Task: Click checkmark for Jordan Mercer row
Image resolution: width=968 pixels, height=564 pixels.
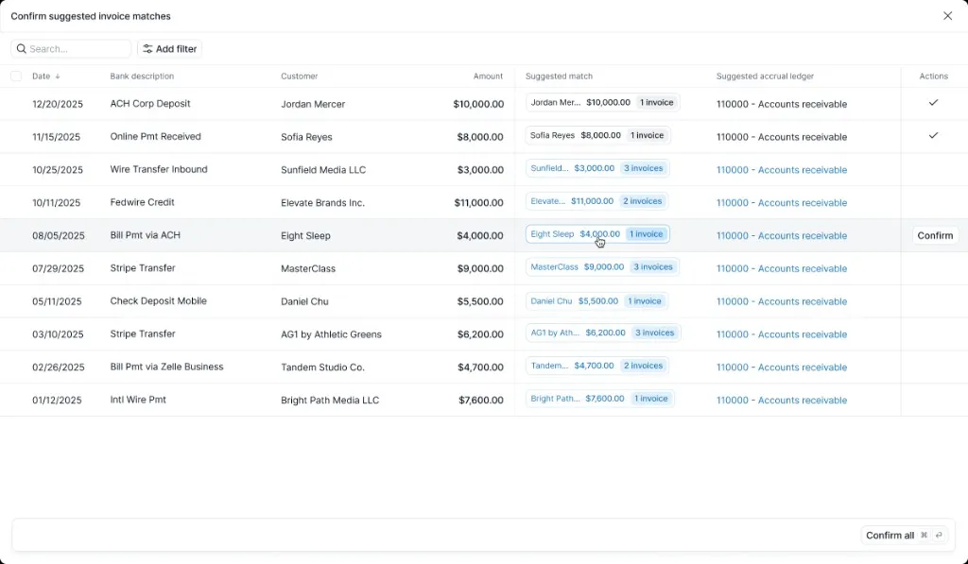Action: (x=933, y=102)
